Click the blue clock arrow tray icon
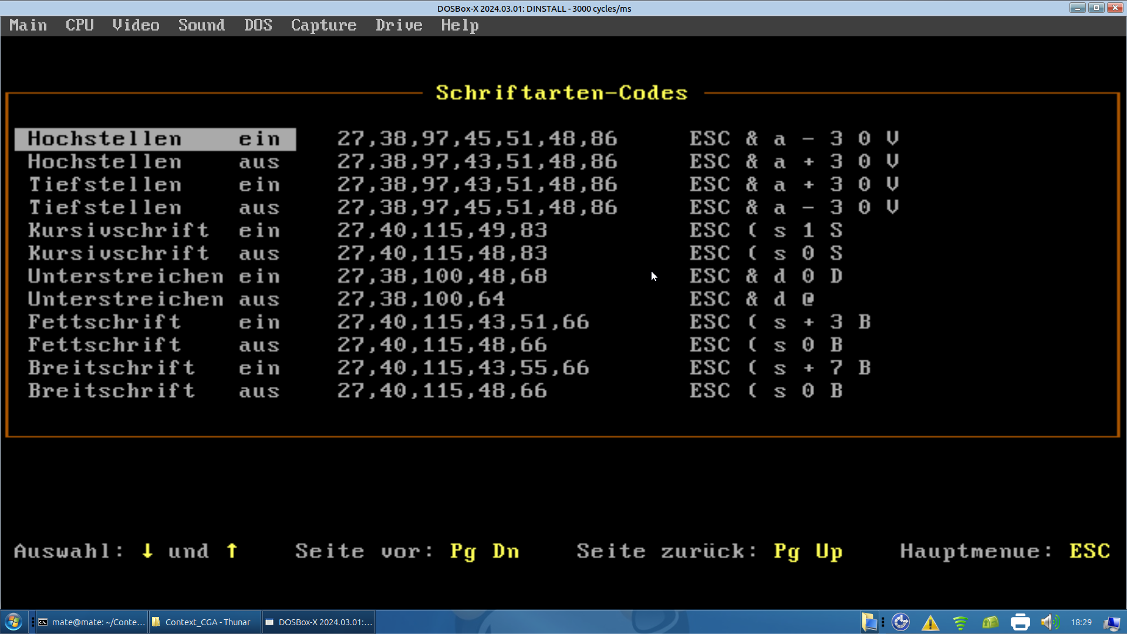The width and height of the screenshot is (1127, 634). tap(900, 622)
